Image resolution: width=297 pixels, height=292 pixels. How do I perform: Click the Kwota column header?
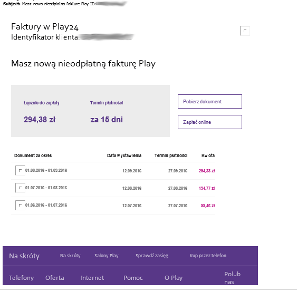pyautogui.click(x=208, y=155)
